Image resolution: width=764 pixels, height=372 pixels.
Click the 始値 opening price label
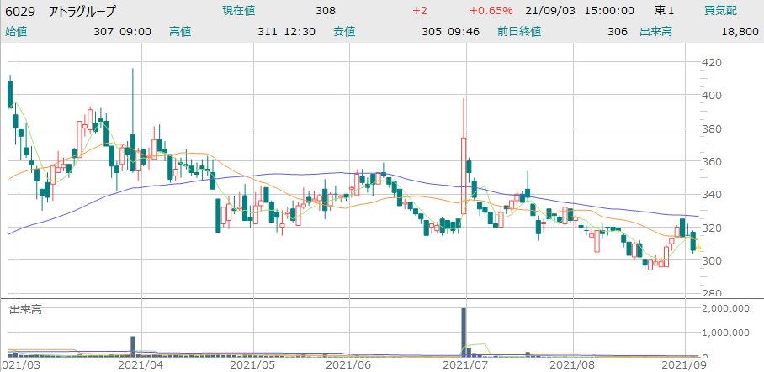pos(16,31)
